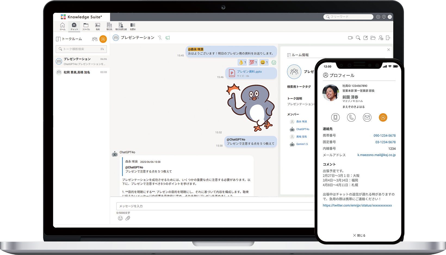Open the exit room icon in chat header
The width and height of the screenshot is (446, 255).
pos(388,38)
